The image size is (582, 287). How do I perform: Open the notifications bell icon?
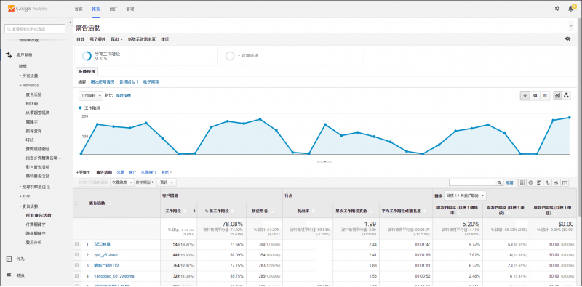[571, 9]
